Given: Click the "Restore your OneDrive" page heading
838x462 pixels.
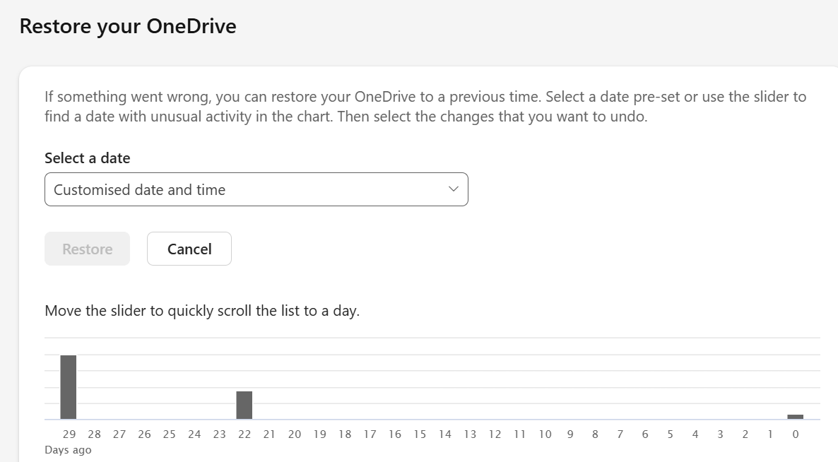Looking at the screenshot, I should pos(128,26).
